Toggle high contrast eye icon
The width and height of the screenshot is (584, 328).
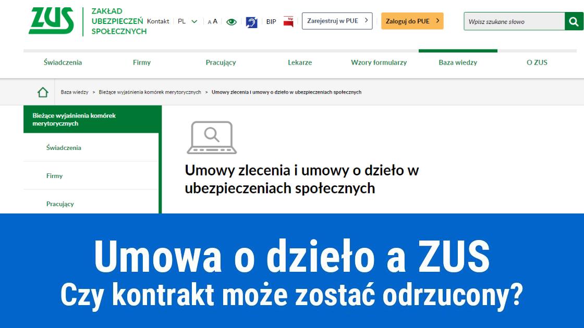tap(232, 22)
